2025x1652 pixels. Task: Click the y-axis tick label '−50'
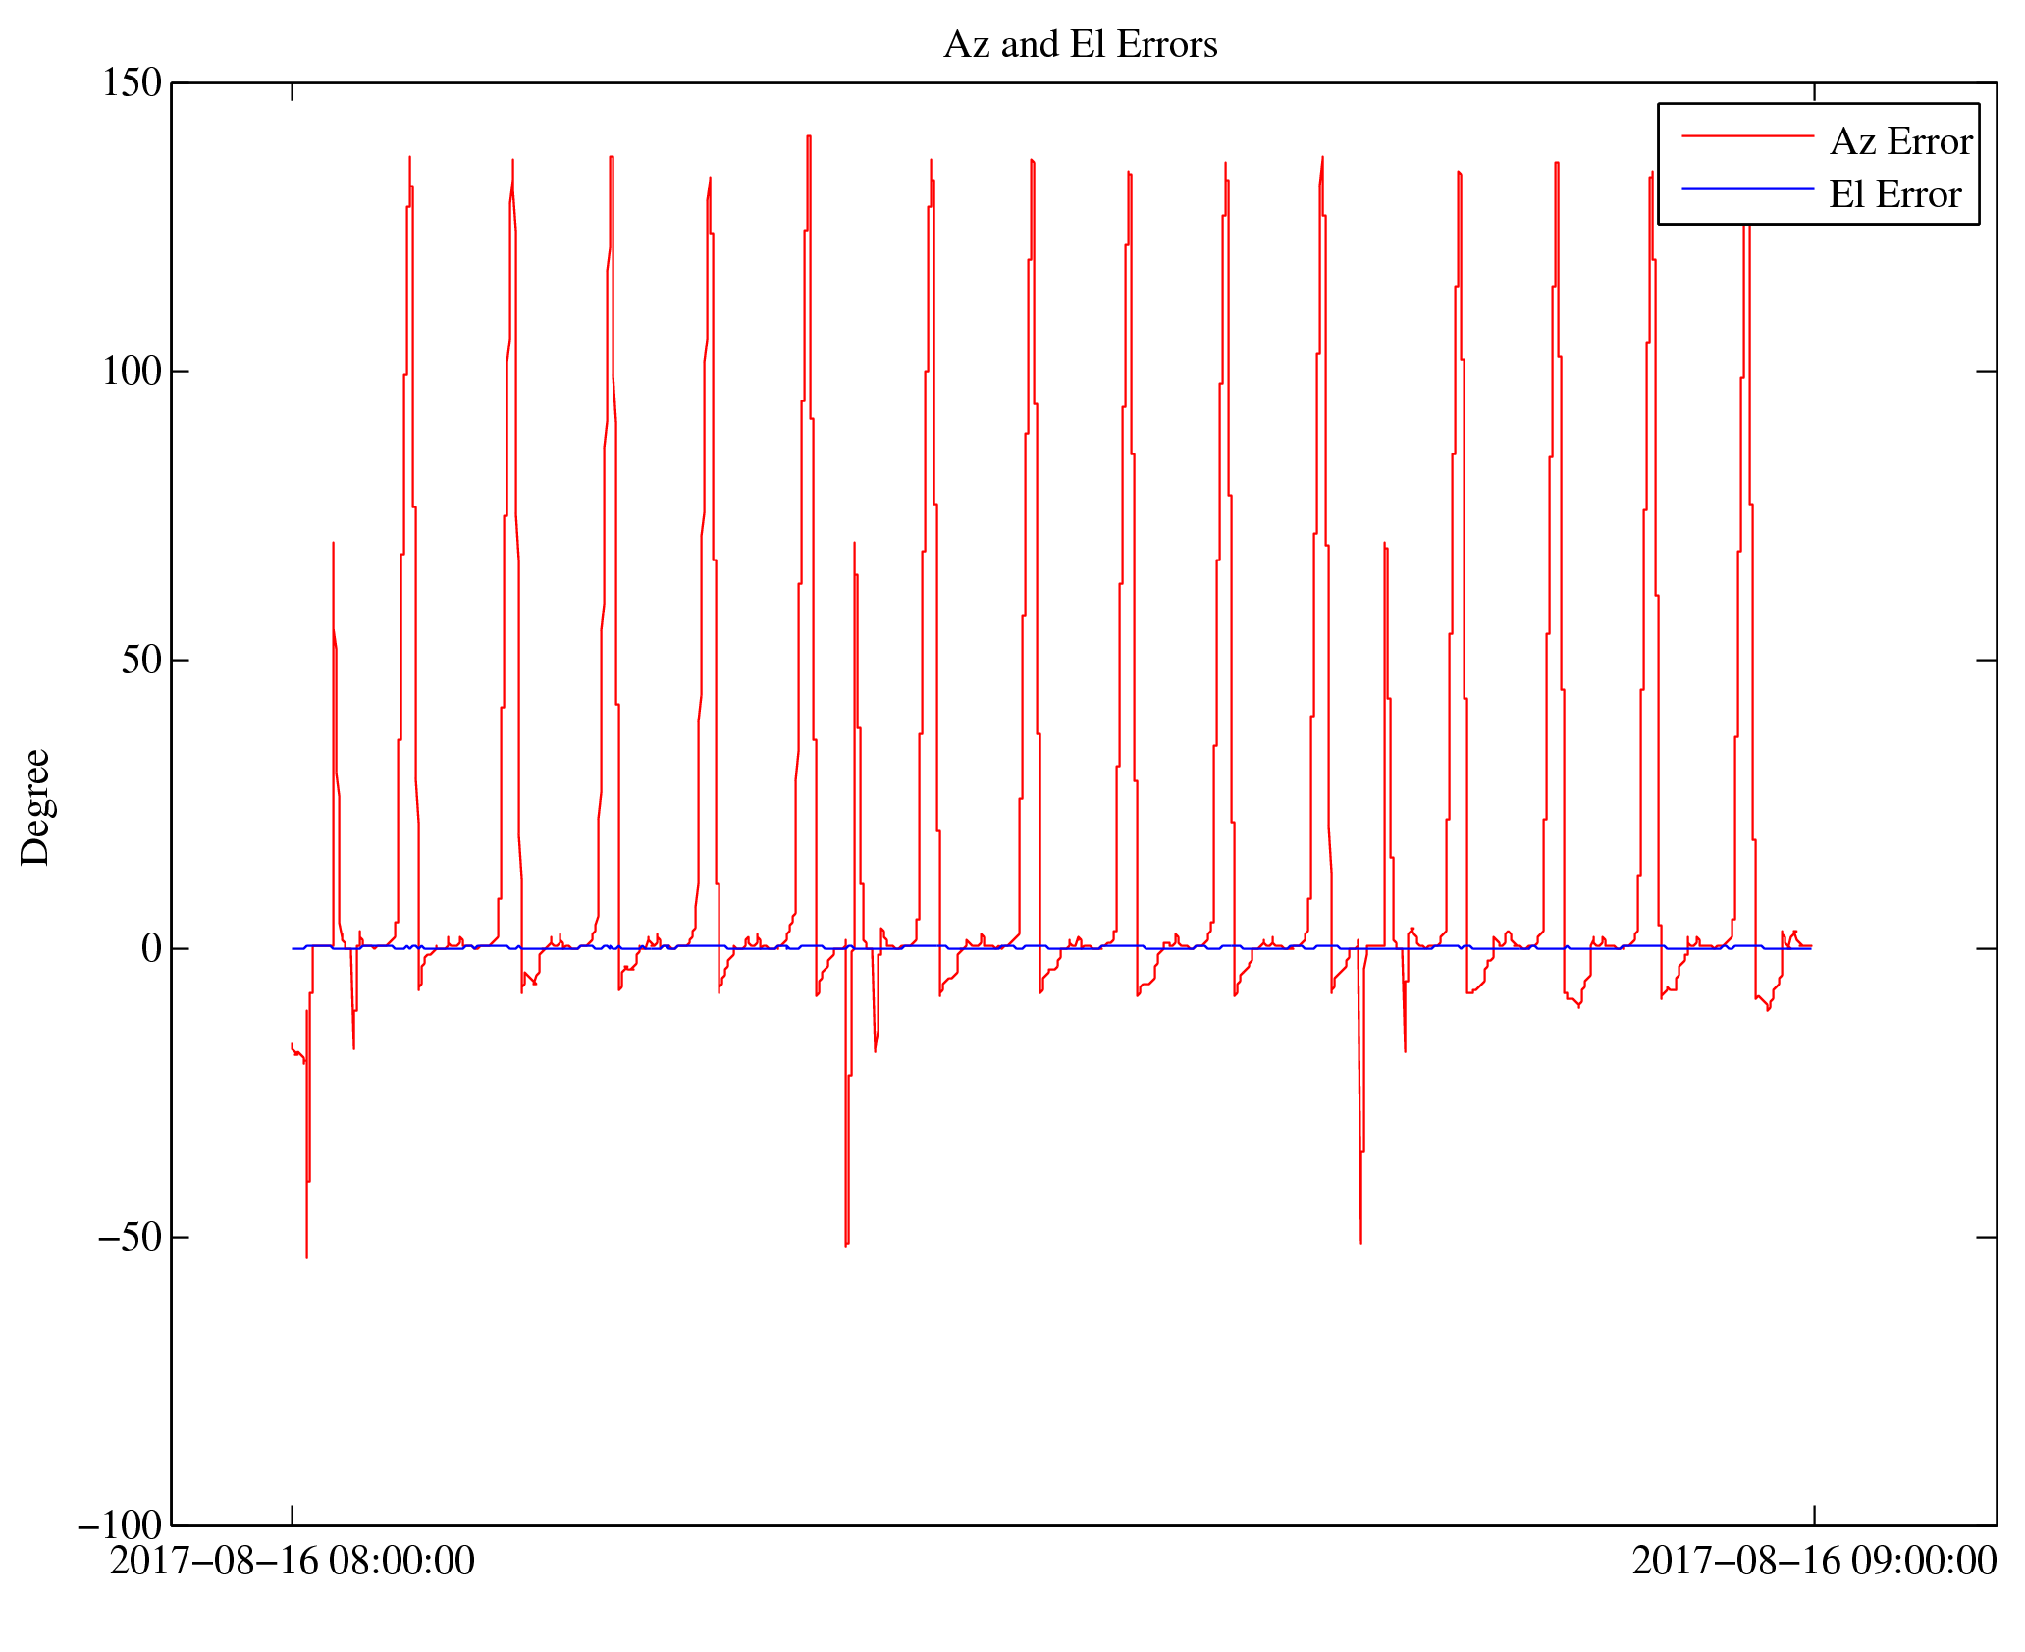[130, 1238]
